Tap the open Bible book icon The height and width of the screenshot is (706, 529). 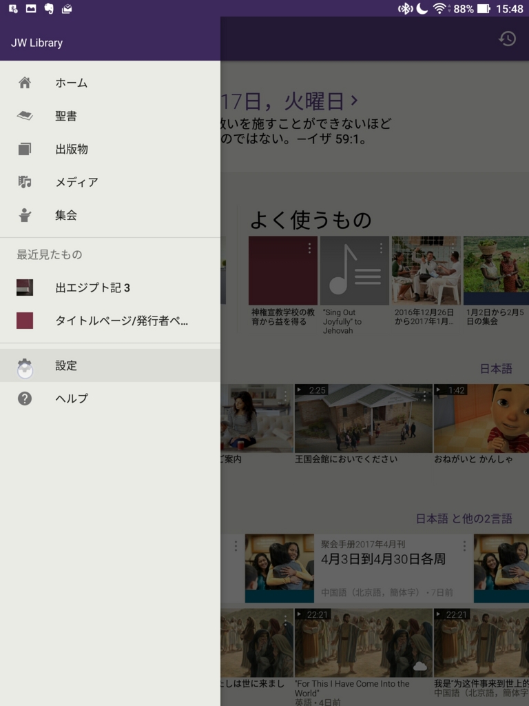[x=25, y=116]
